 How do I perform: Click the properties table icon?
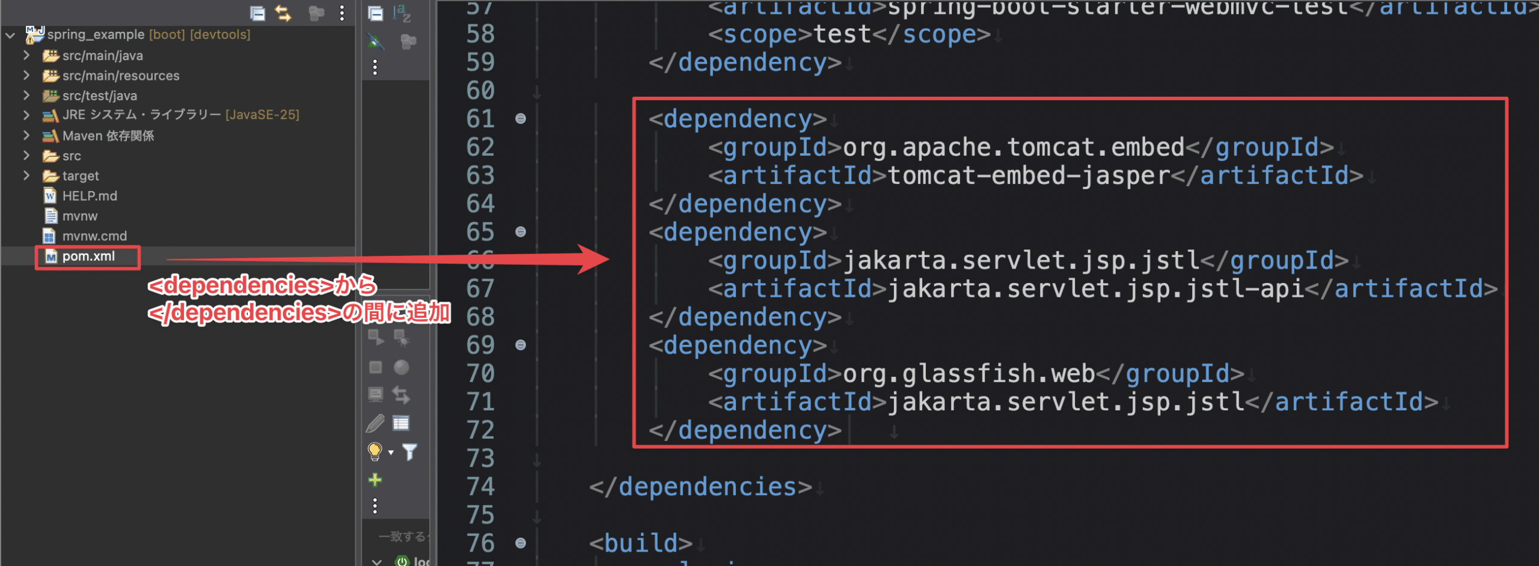[400, 424]
